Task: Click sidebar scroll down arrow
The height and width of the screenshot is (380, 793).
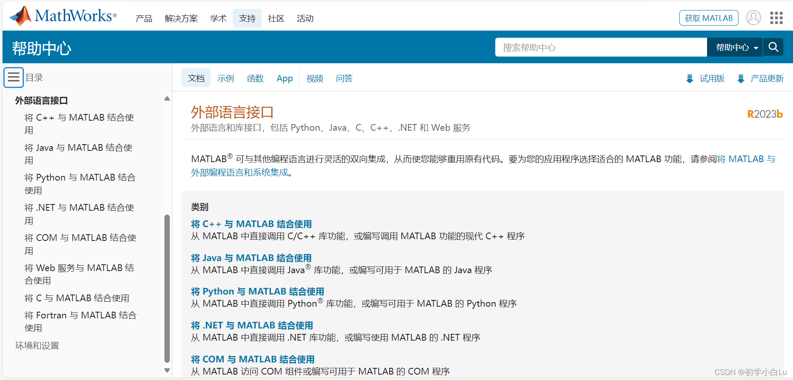Action: tap(167, 370)
